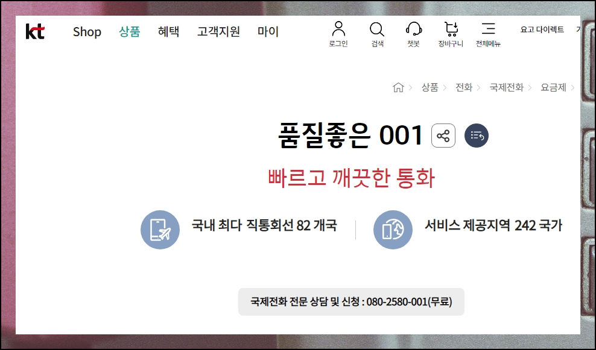Click text 서비스 제공지역 242 국가
This screenshot has width=596, height=350.
pyautogui.click(x=493, y=225)
